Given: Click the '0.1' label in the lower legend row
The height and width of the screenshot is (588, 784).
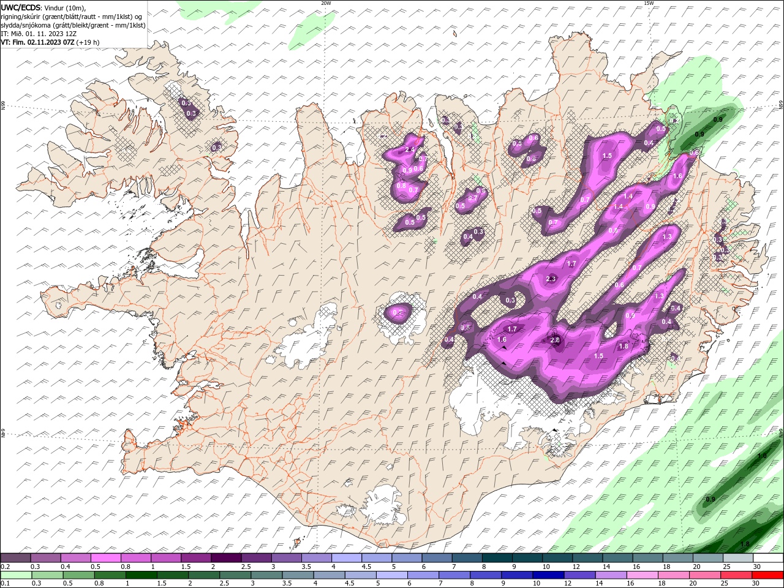Looking at the screenshot, I should pyautogui.click(x=5, y=584).
